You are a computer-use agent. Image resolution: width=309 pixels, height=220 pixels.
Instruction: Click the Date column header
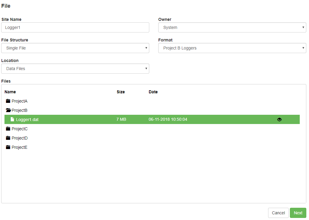coord(153,92)
